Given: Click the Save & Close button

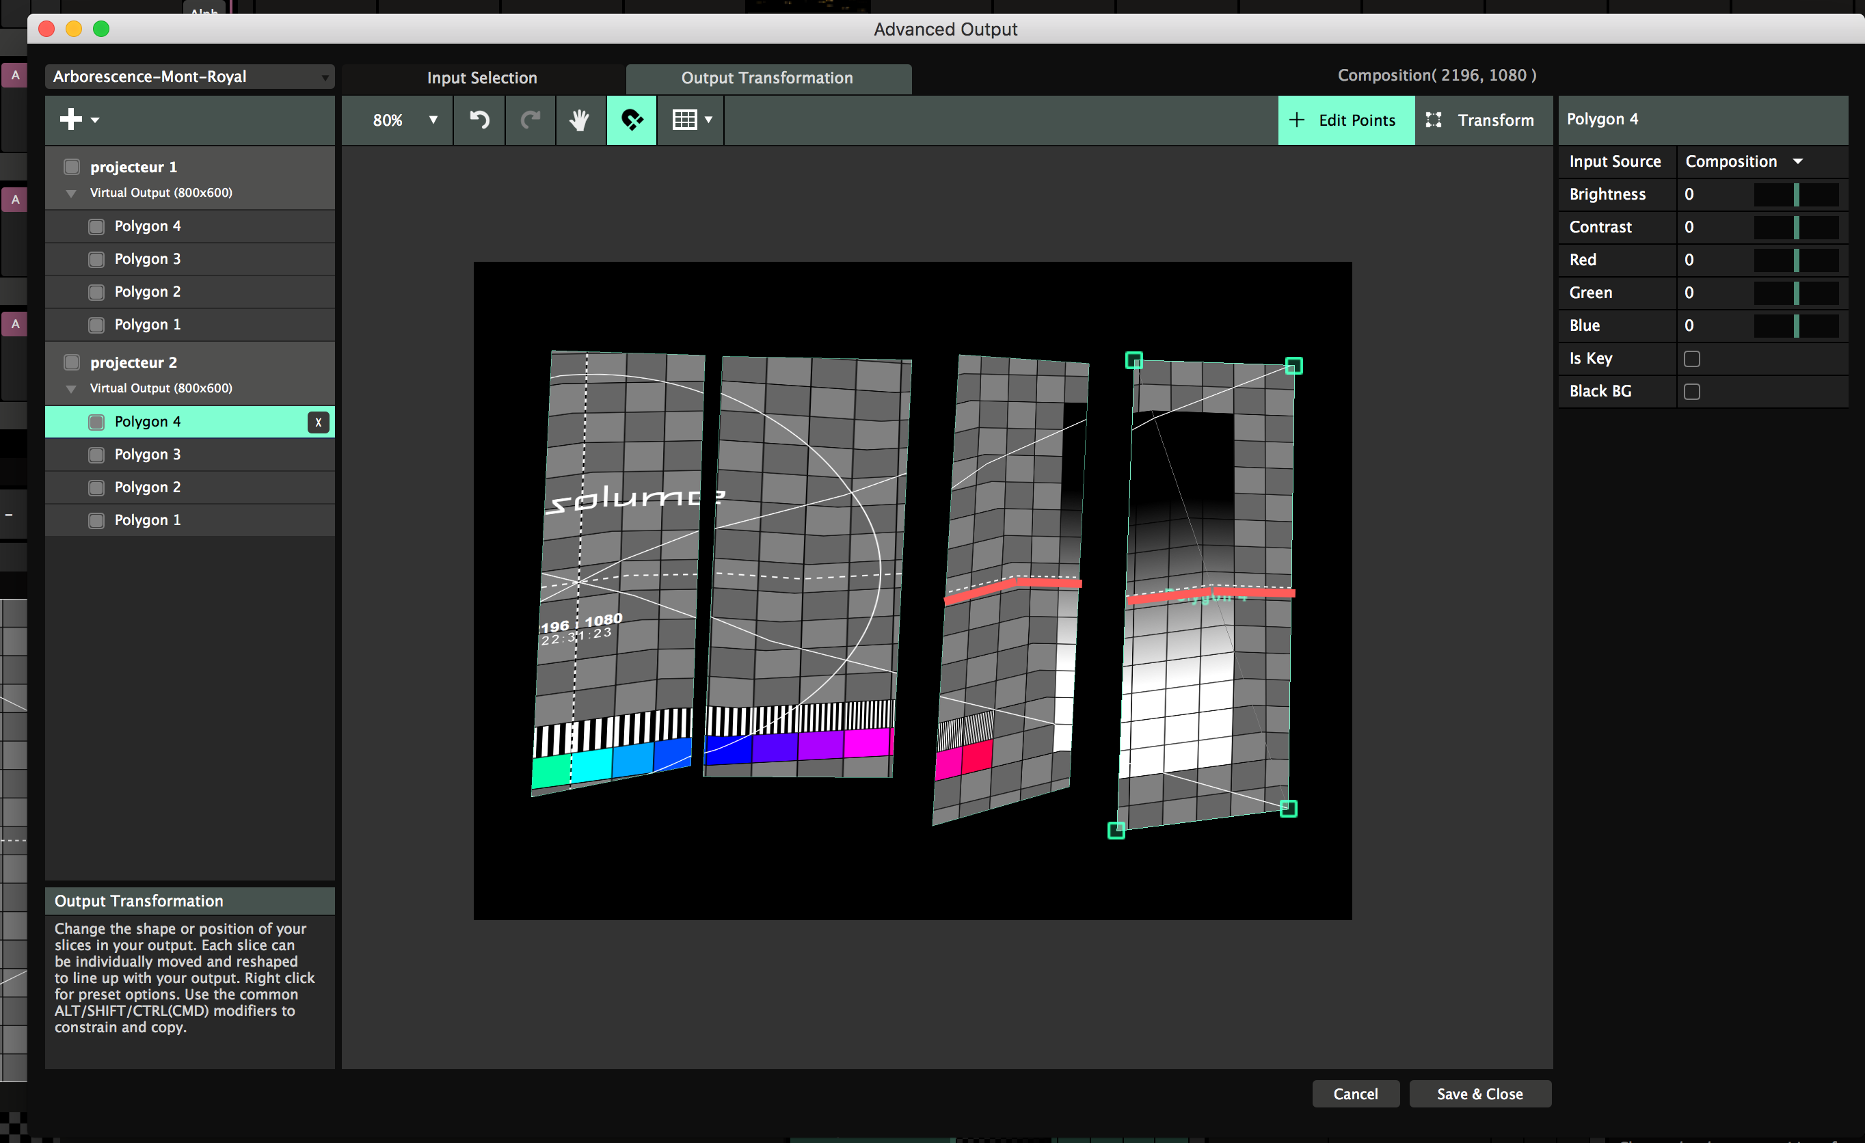Looking at the screenshot, I should tap(1479, 1094).
